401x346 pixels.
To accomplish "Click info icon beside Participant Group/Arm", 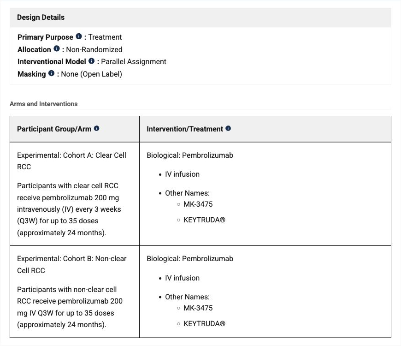I will click(97, 128).
